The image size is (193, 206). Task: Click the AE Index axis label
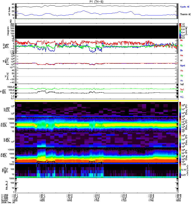9,11
